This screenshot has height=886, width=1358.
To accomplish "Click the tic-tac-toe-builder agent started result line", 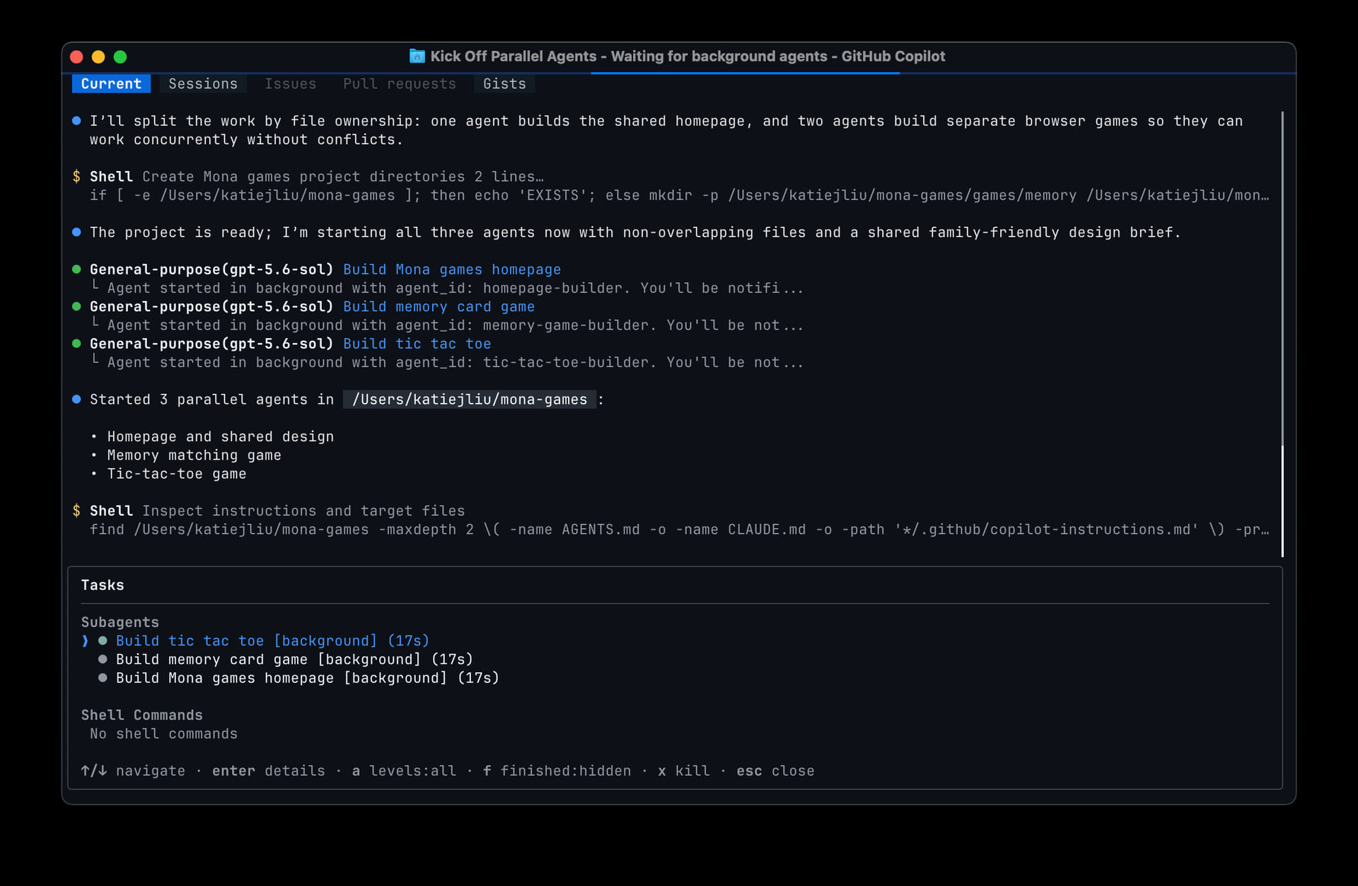I will click(455, 362).
